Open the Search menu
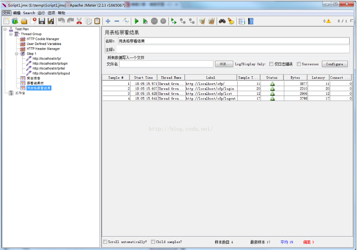 pyautogui.click(x=29, y=13)
